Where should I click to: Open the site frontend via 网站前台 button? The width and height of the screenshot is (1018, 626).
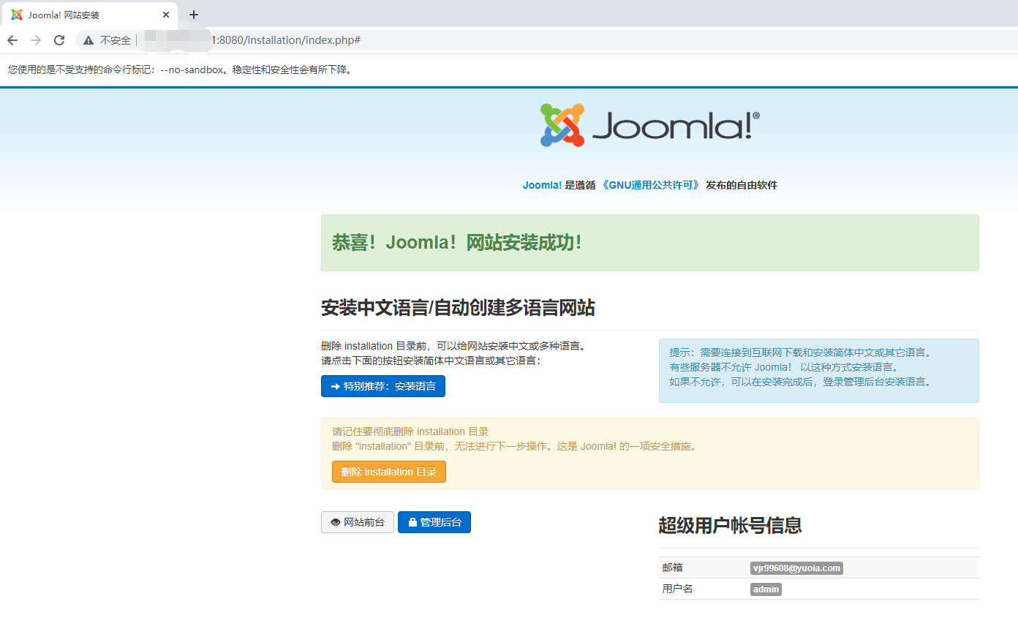tap(357, 521)
